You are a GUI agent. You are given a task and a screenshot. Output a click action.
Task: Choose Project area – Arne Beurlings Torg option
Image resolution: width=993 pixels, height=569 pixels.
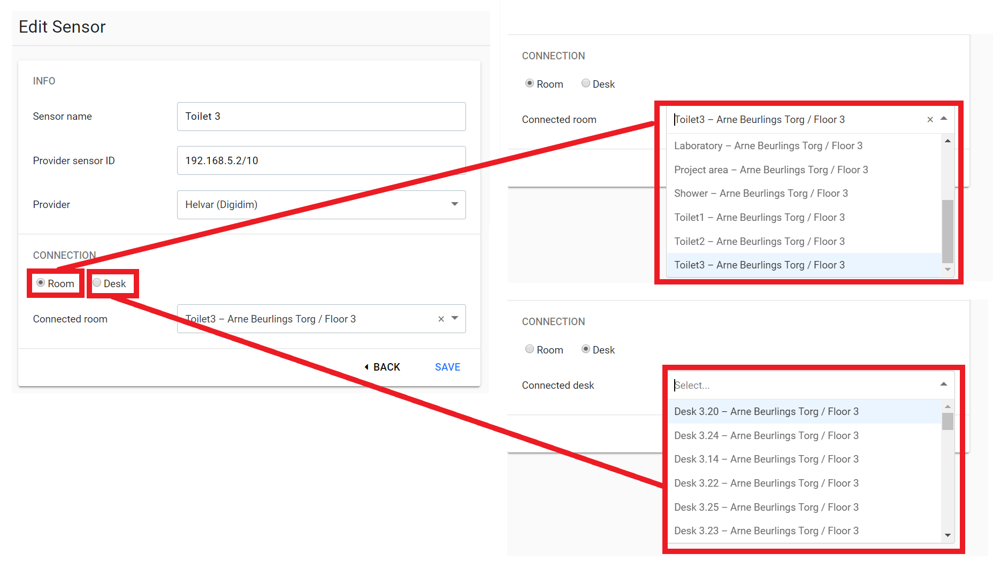coord(804,170)
